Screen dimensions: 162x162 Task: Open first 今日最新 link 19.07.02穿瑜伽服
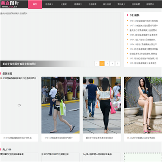click(144, 21)
